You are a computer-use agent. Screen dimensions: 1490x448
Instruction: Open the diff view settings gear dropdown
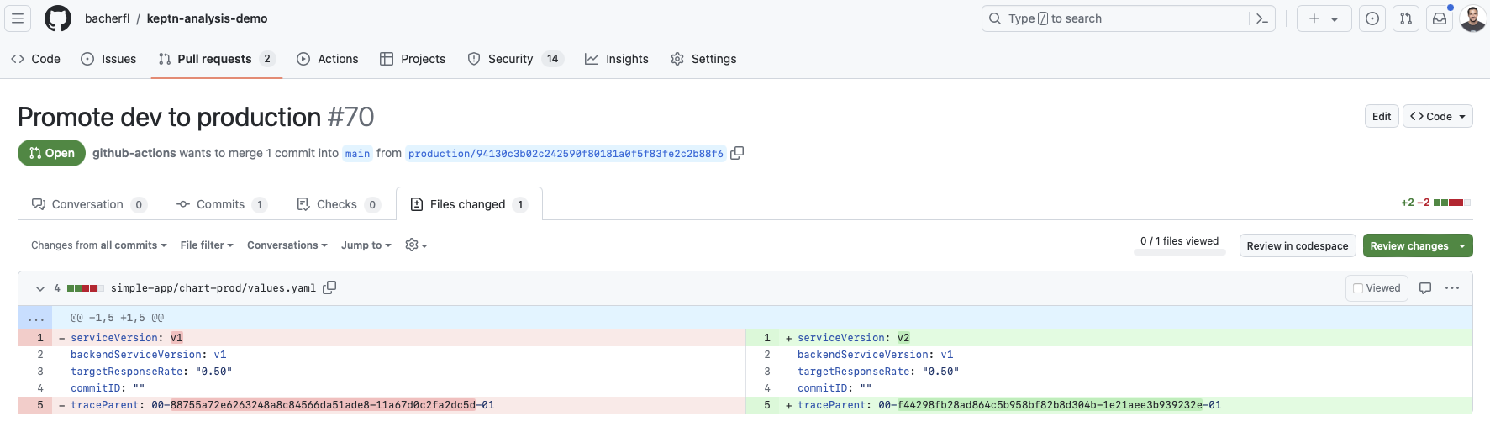click(x=416, y=245)
